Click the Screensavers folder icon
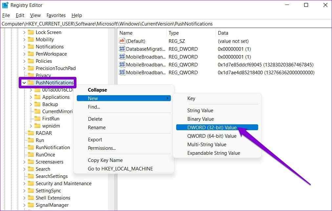332x211 pixels. pos(31,162)
